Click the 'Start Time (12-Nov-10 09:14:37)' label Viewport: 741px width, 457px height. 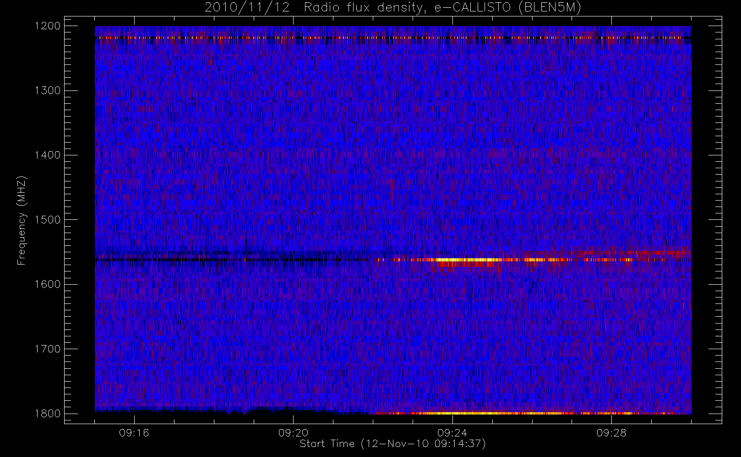tap(392, 444)
